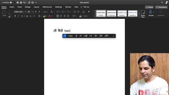Decrease paragraph indent
Viewport: 169px width, 95px height.
click(74, 12)
